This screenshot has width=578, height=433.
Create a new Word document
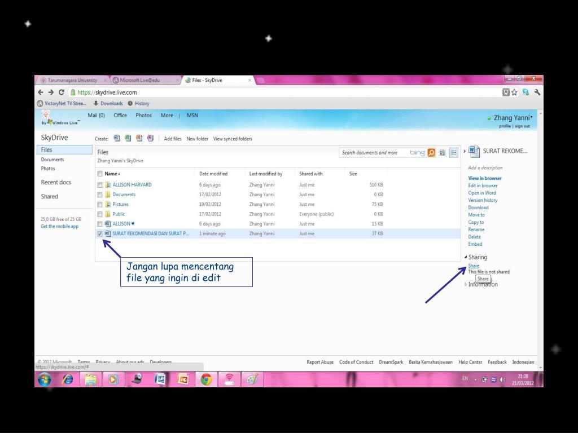pos(116,139)
